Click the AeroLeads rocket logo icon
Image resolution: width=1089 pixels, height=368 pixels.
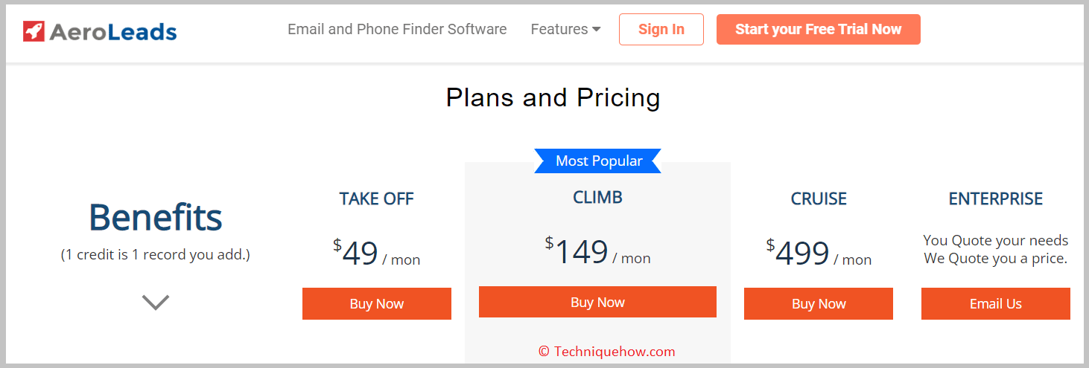34,31
